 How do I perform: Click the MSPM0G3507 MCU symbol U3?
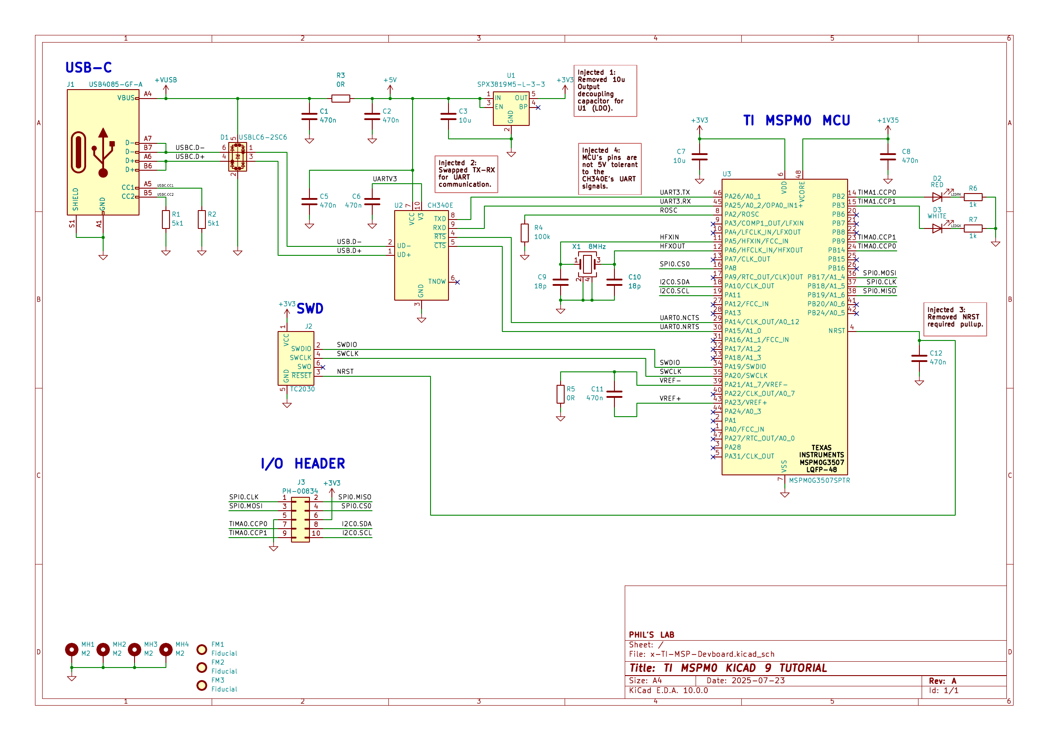784,327
